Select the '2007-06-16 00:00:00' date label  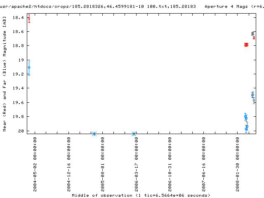[203, 164]
